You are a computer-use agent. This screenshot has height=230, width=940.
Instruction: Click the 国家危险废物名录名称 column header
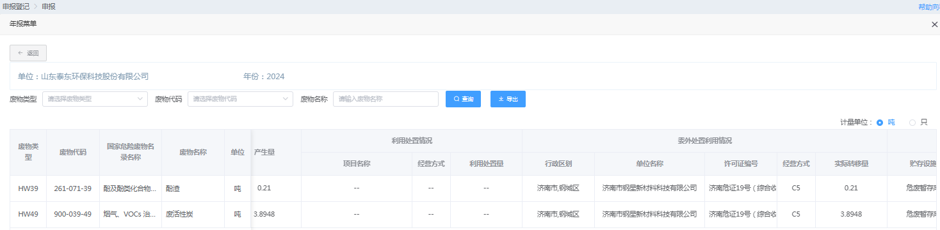[x=131, y=152]
